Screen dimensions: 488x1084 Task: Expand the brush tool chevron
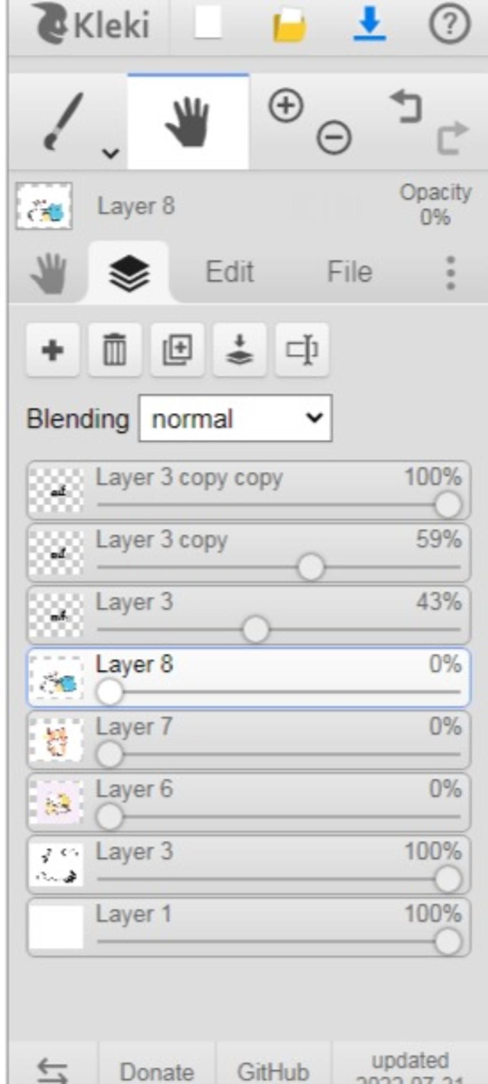click(111, 154)
